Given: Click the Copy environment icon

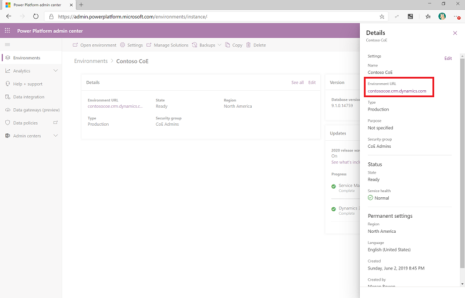Looking at the screenshot, I should 227,45.
